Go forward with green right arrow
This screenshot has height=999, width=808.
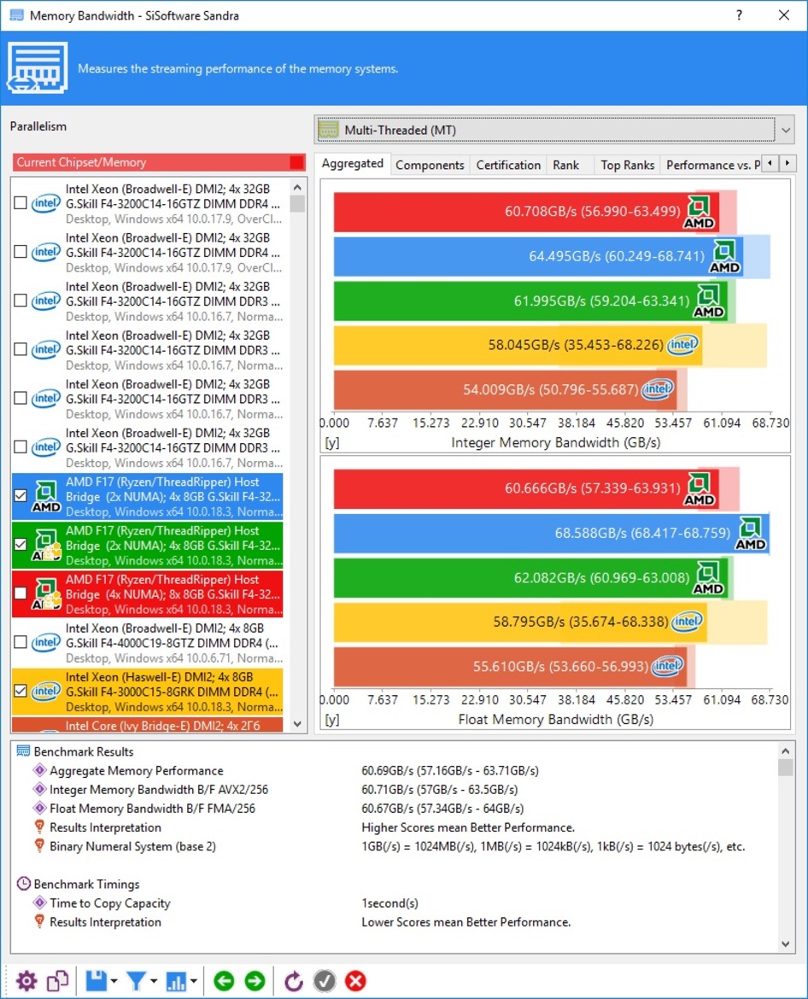[x=255, y=980]
